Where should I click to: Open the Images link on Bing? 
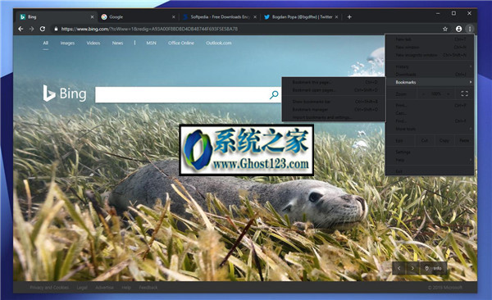click(x=67, y=43)
